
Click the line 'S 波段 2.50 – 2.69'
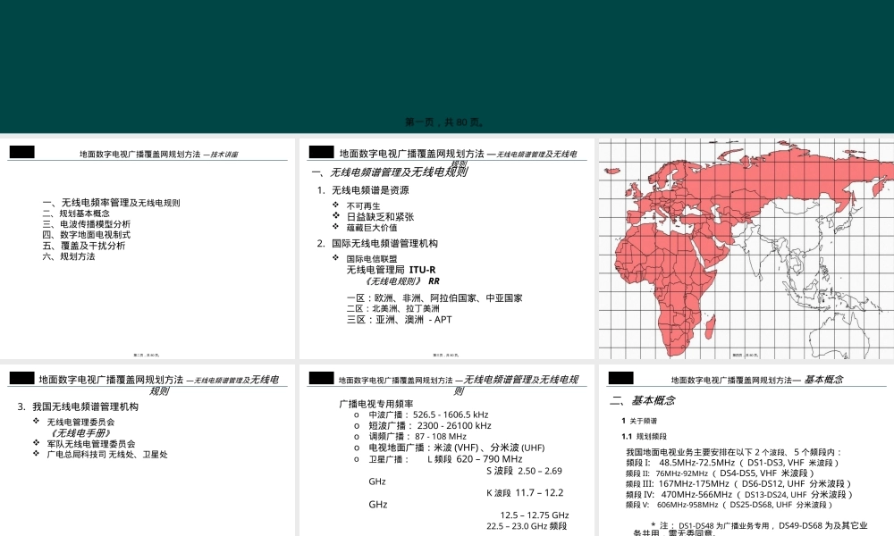pyautogui.click(x=524, y=471)
